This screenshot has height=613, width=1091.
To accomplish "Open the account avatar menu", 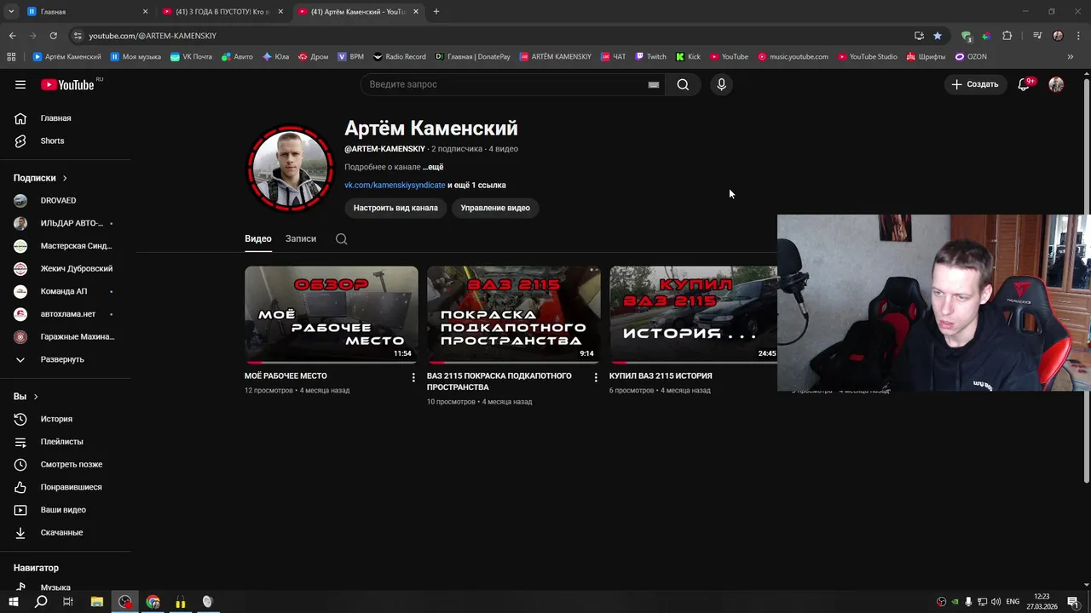I will (1056, 84).
